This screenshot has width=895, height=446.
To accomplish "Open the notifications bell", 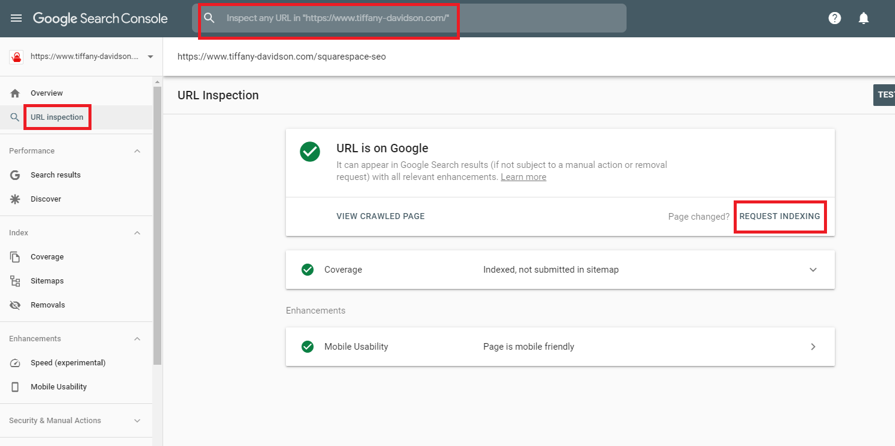I will click(864, 18).
